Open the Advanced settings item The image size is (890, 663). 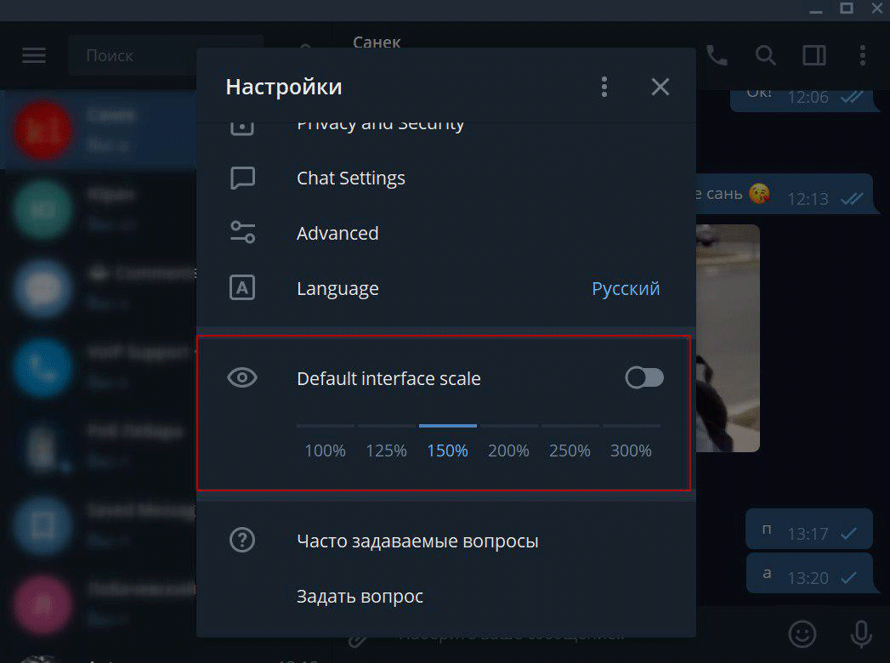coord(337,234)
